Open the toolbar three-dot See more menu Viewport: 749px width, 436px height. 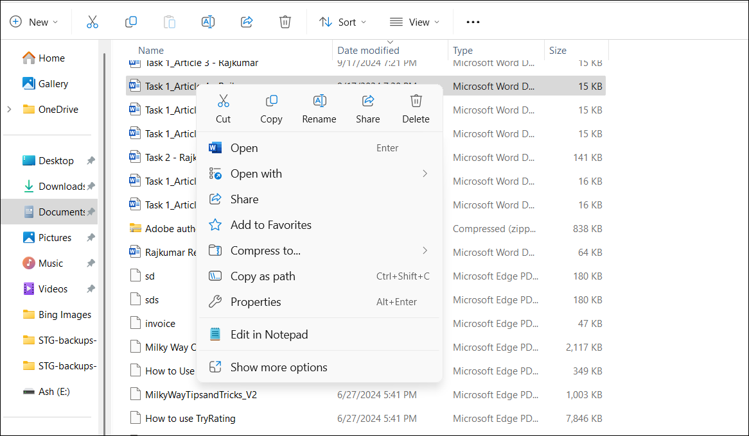pos(473,22)
